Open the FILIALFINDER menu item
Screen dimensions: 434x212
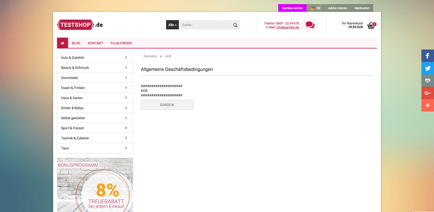(x=121, y=43)
